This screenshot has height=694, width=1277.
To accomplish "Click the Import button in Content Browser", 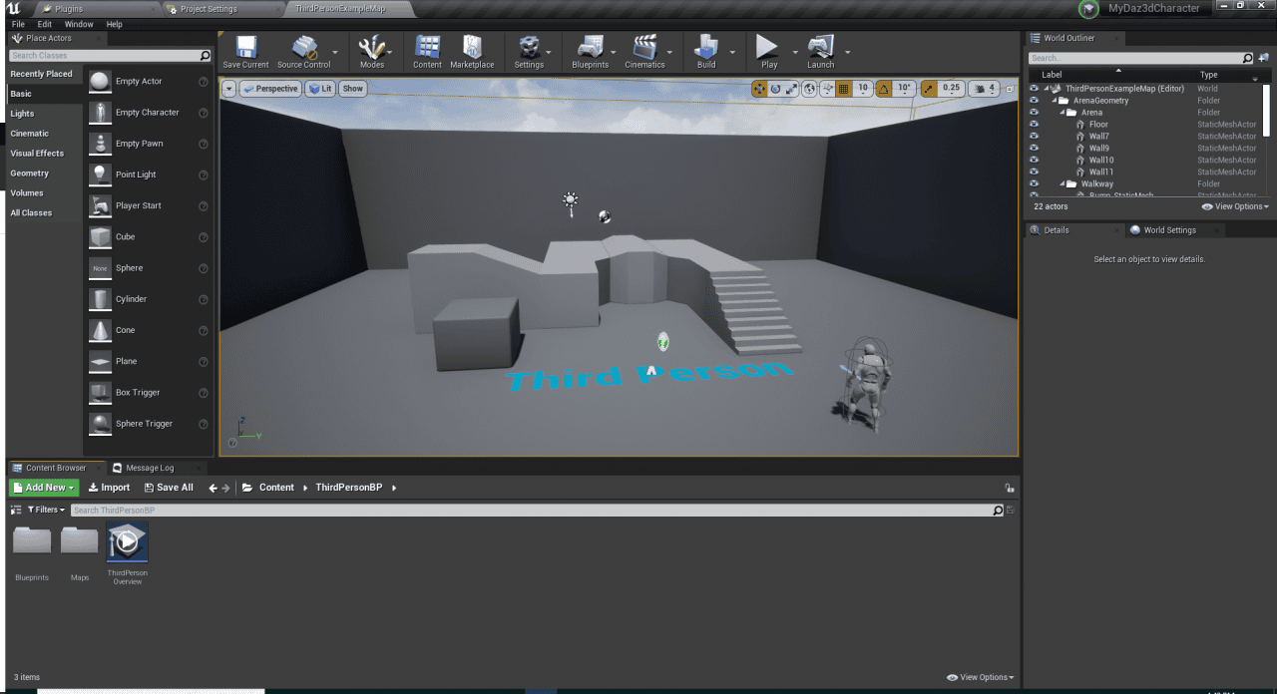I will [x=109, y=488].
